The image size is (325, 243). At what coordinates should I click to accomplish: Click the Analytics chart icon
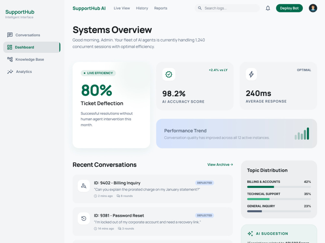[x=10, y=72]
